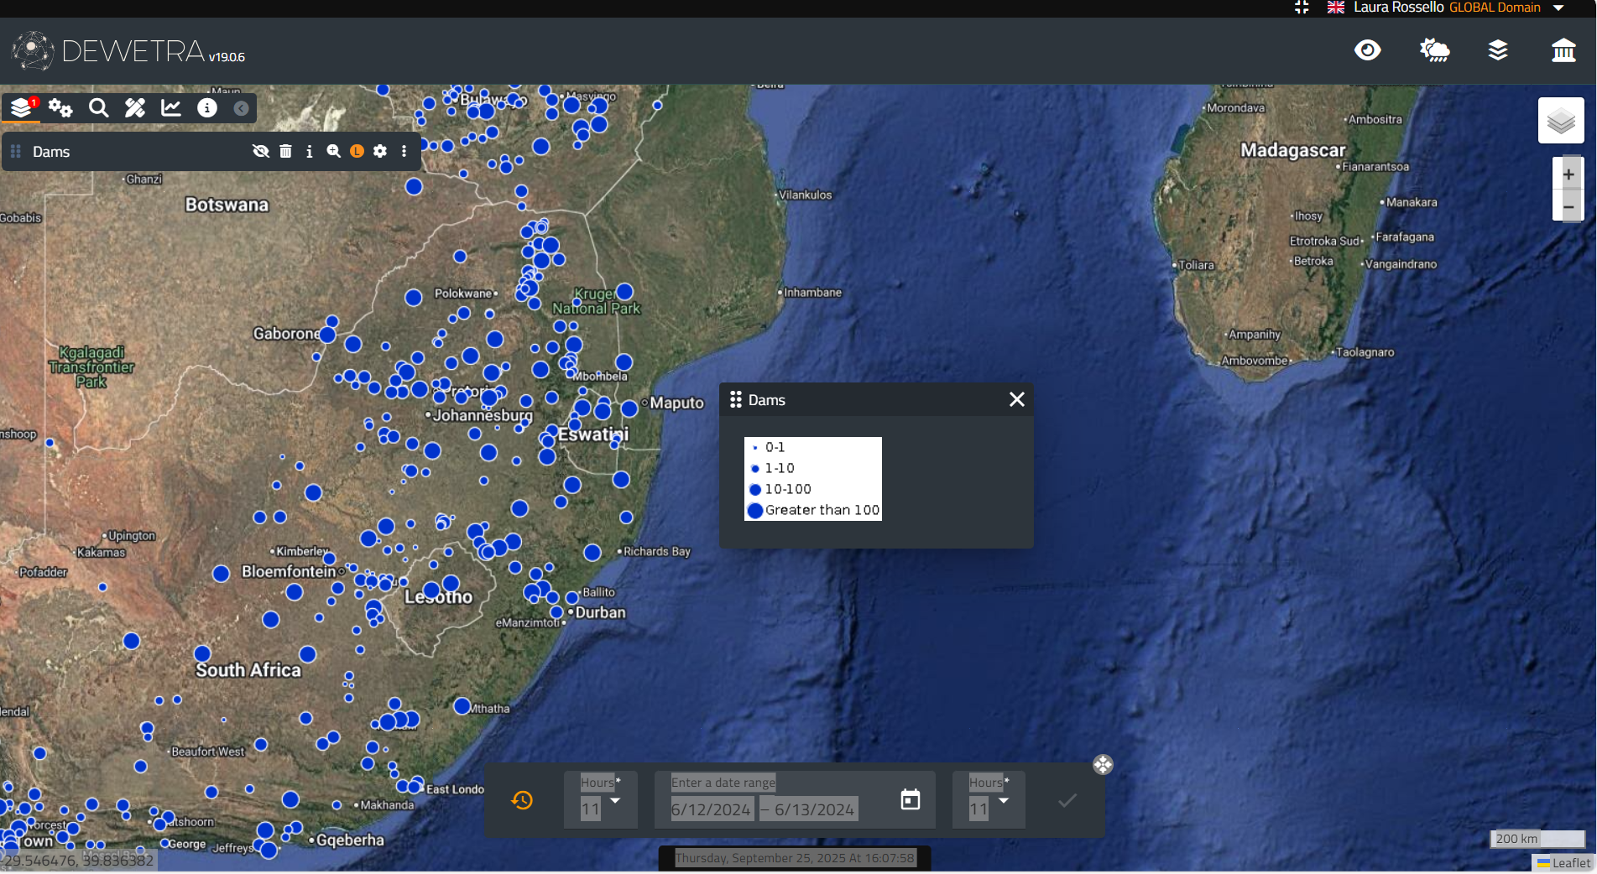This screenshot has width=1597, height=874.
Task: Click the map search magnifier icon
Action: tap(99, 108)
